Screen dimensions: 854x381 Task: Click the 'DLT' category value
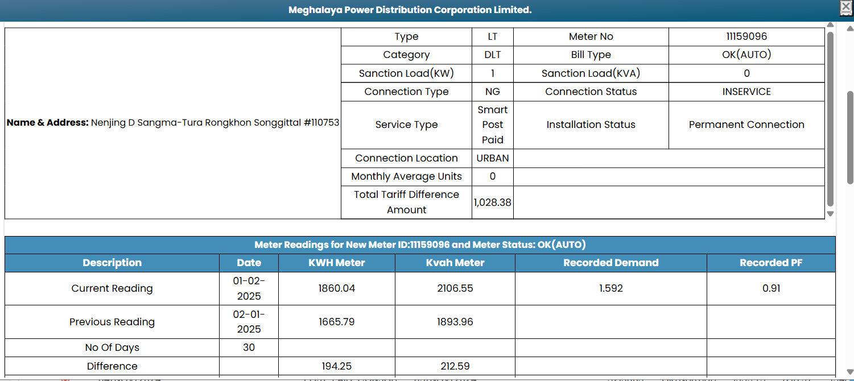493,55
